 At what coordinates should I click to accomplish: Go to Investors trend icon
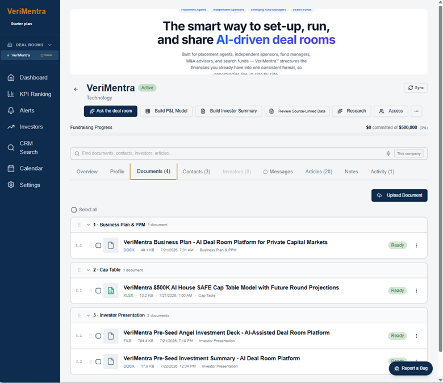(11, 127)
